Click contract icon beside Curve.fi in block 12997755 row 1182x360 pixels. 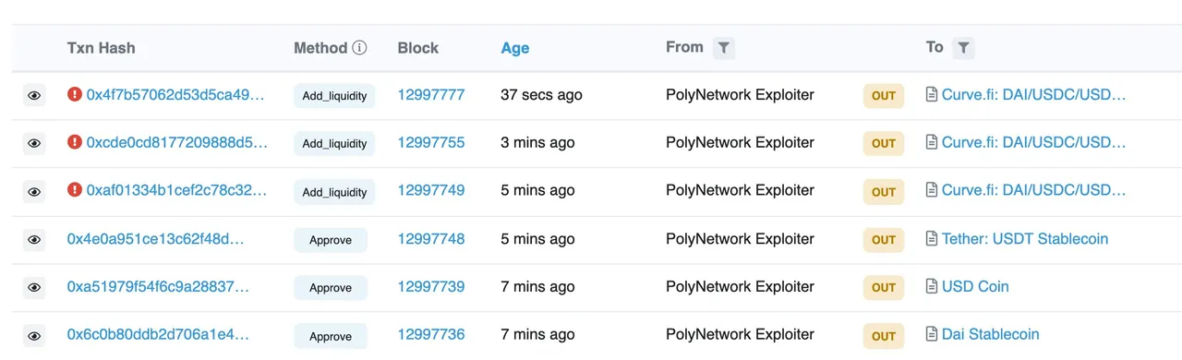coord(932,142)
